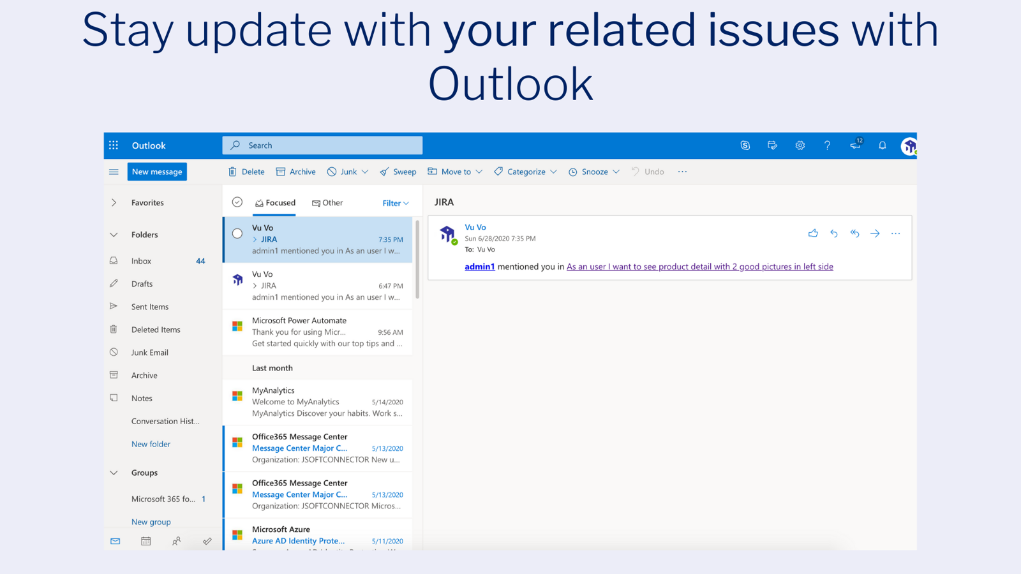Viewport: 1021px width, 574px height.
Task: Open Skype from the header bar
Action: point(745,145)
